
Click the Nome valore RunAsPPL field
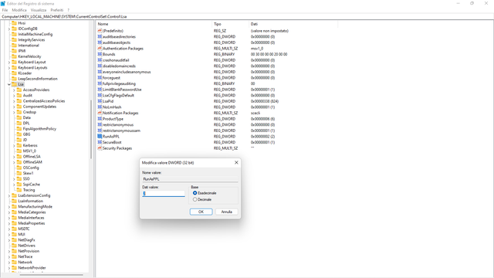tap(190, 179)
